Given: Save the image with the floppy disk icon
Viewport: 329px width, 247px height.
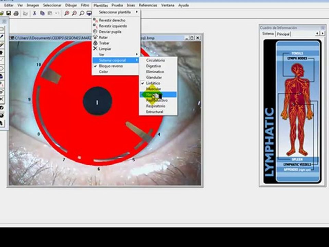Looking at the screenshot, I should tap(9, 13).
